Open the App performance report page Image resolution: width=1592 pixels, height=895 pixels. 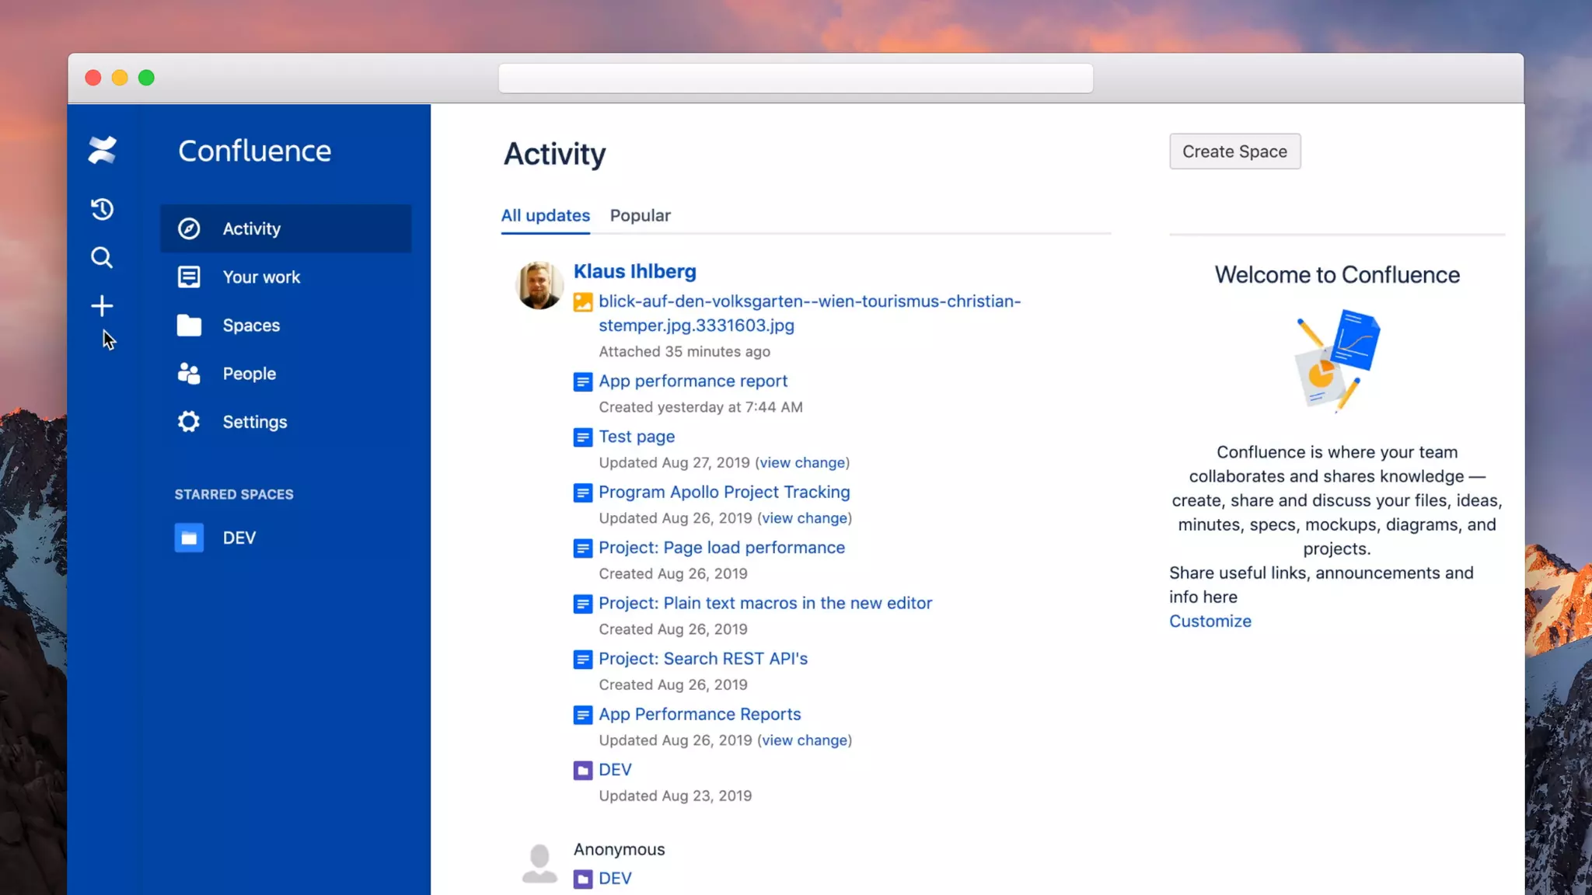coord(693,381)
